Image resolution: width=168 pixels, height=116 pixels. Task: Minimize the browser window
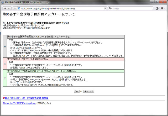(152, 2)
